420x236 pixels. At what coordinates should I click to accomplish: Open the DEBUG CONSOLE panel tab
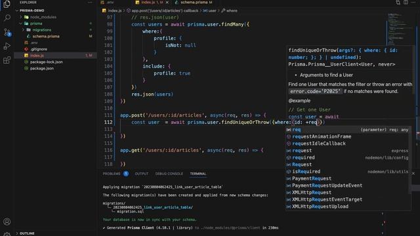[x=169, y=174]
